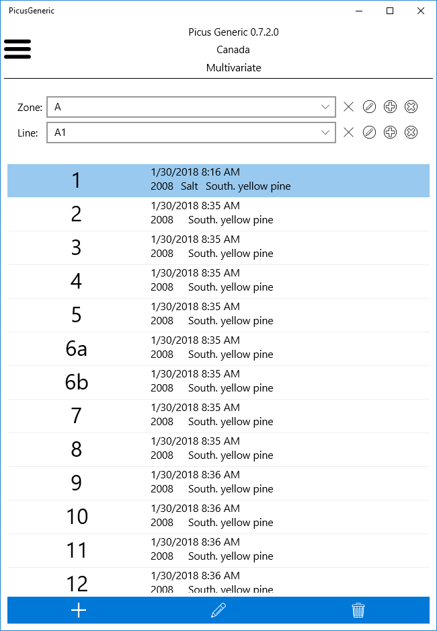Viewport: 437px width, 631px height.
Task: Add a new item from bottom bar
Action: [x=79, y=610]
